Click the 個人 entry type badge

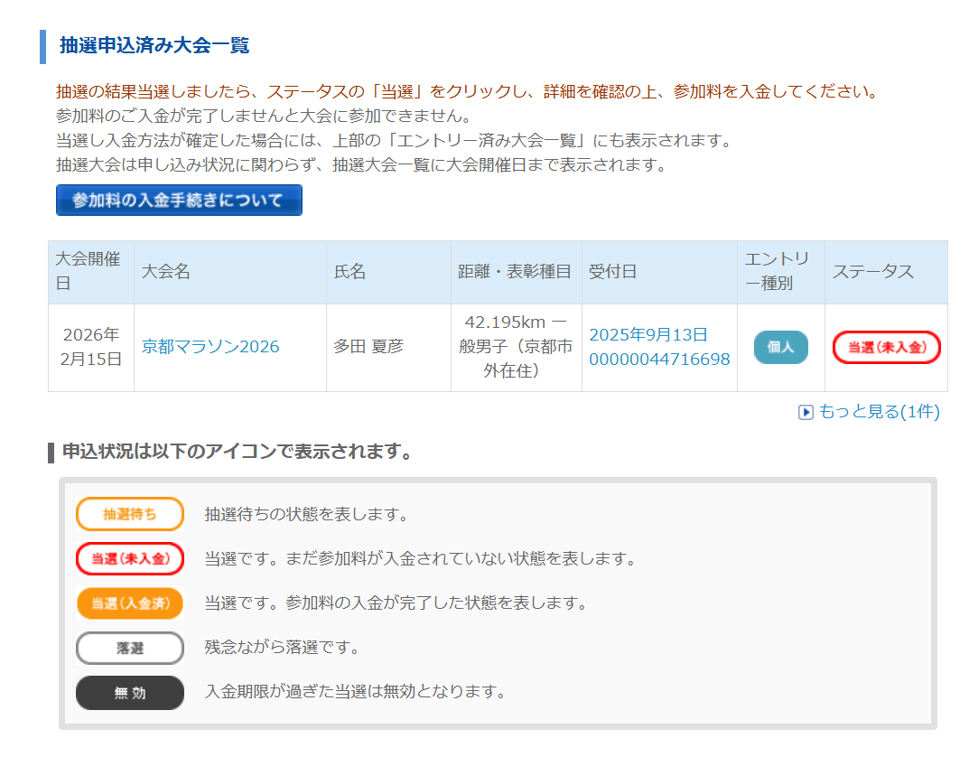click(x=781, y=348)
